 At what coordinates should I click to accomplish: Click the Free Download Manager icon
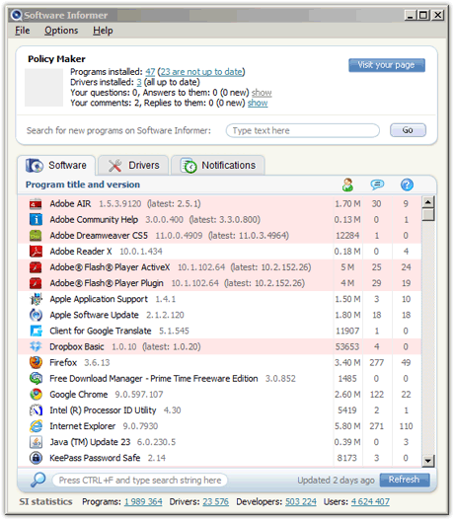tap(36, 379)
